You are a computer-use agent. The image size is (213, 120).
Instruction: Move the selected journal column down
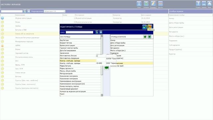point(149,37)
